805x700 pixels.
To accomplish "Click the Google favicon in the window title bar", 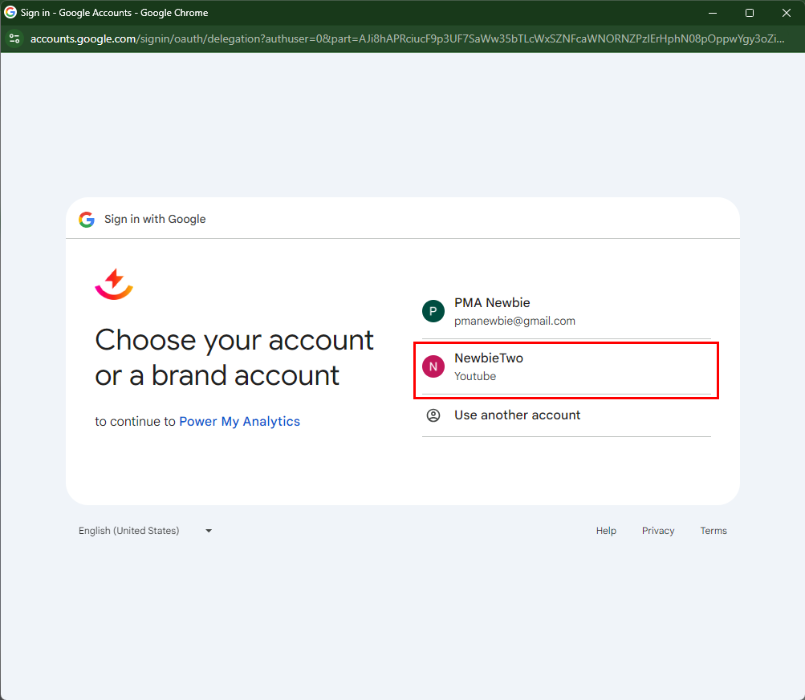I will coord(10,13).
